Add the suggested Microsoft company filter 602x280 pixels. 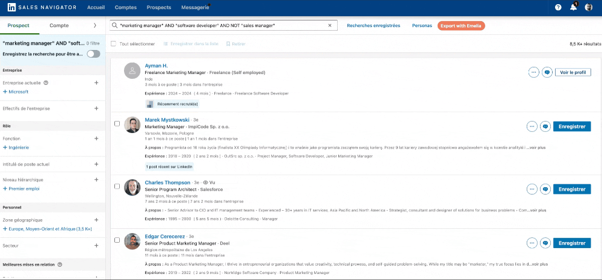pos(16,92)
